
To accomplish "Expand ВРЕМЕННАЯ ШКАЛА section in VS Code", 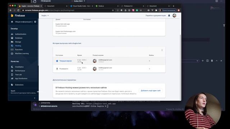I will click(49, 106).
